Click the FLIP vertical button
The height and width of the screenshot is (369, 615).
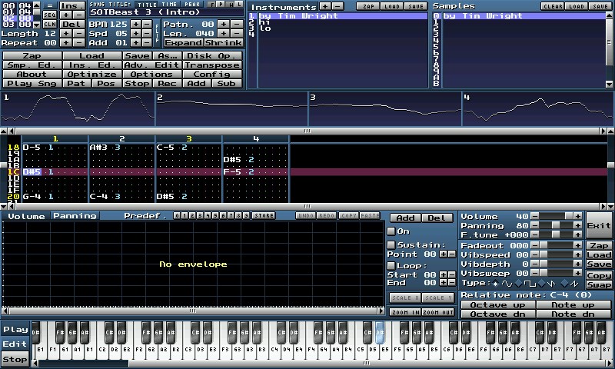click(157, 33)
